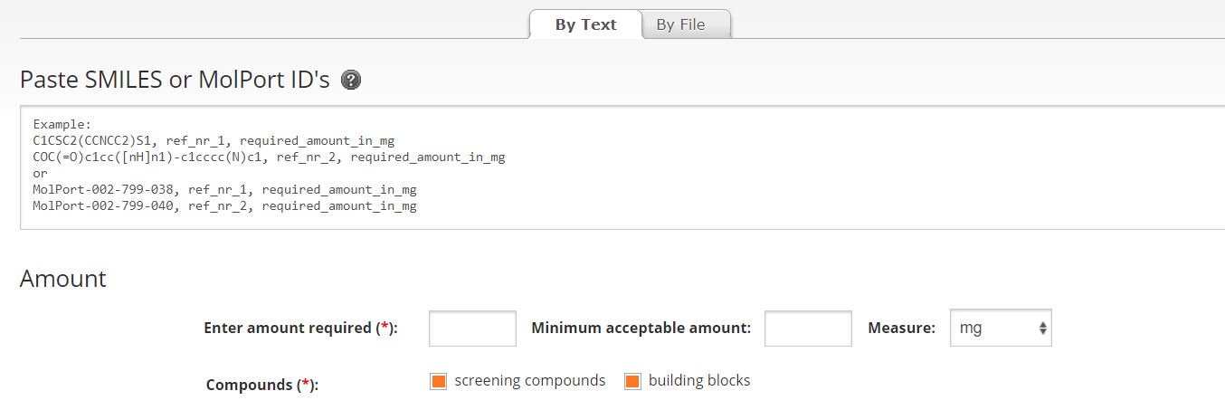Click the Enter amount required field
This screenshot has width=1225, height=410.
coord(472,329)
